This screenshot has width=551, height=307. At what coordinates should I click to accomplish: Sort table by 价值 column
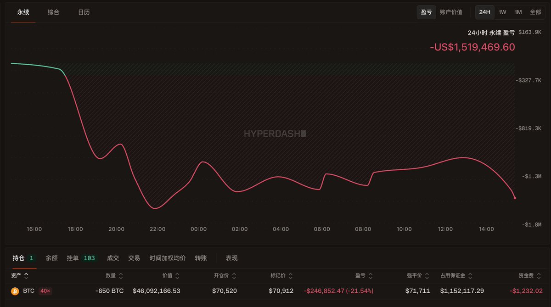[x=171, y=276]
